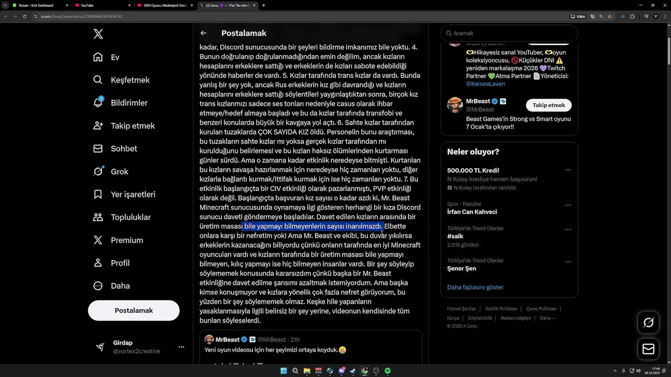671x377 pixels.
Task: Click the Aramak search input field
Action: coord(509,33)
